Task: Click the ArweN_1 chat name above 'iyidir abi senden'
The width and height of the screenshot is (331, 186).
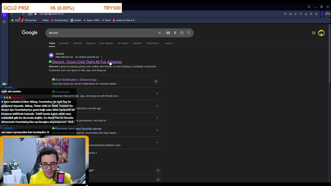Action: point(9,87)
